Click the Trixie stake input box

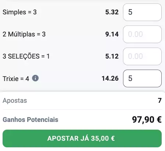click(x=142, y=78)
